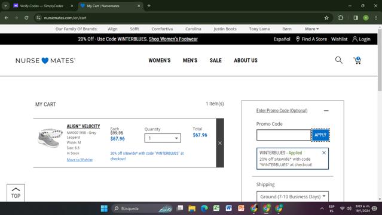Screen dimensions: 382x215
Task: Click the Login person icon
Action: (x=355, y=39)
